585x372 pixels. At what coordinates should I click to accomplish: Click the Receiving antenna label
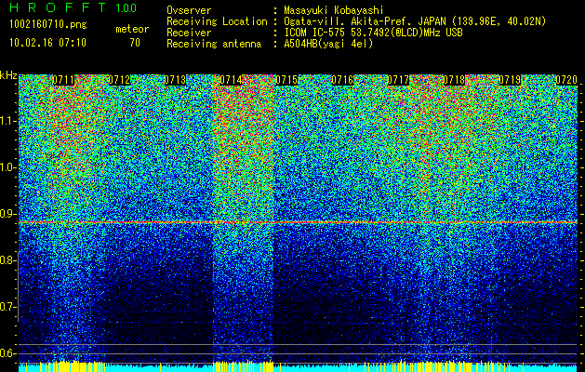click(x=214, y=44)
